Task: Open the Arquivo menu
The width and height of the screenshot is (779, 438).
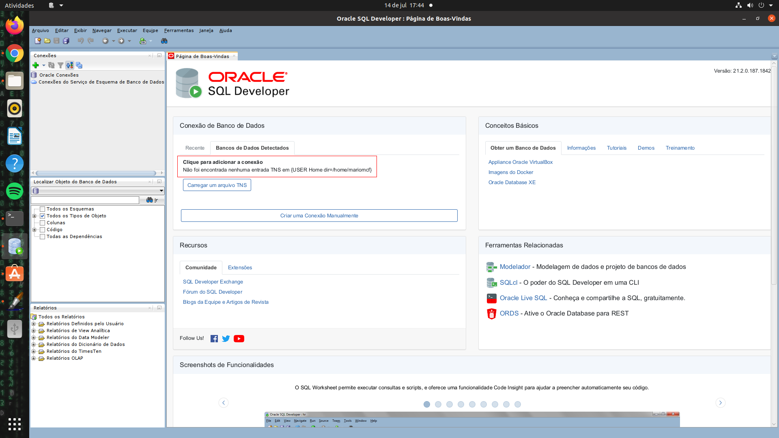Action: [40, 30]
